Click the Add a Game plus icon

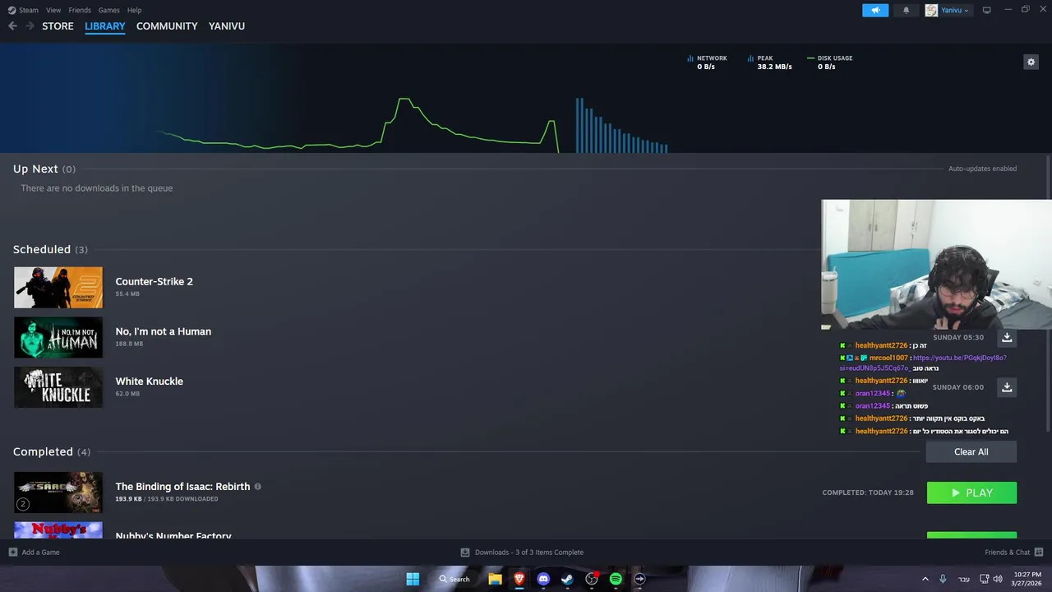pyautogui.click(x=12, y=552)
